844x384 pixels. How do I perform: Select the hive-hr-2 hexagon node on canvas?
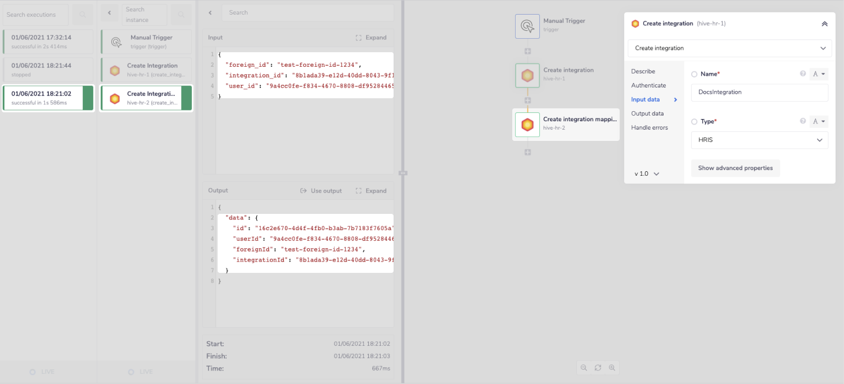point(527,125)
